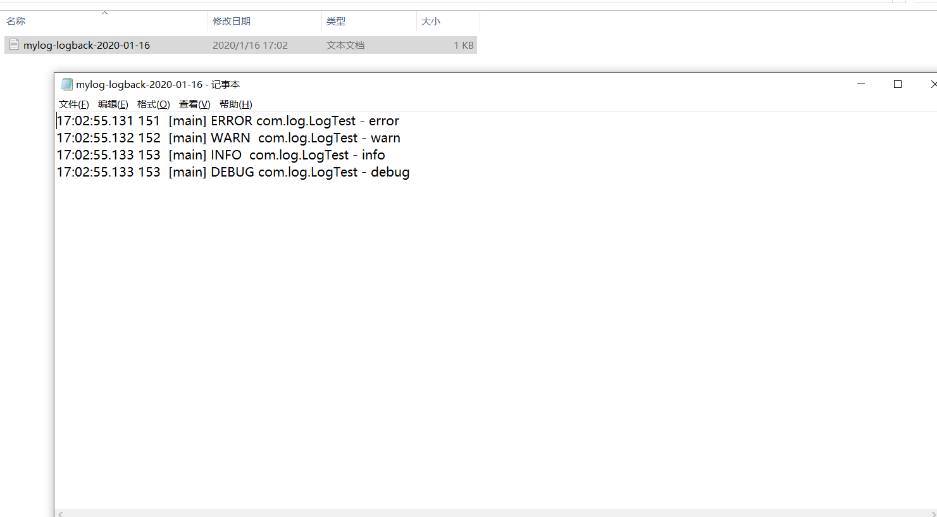Click the INFO log line in Notepad
The height and width of the screenshot is (517, 937).
221,155
